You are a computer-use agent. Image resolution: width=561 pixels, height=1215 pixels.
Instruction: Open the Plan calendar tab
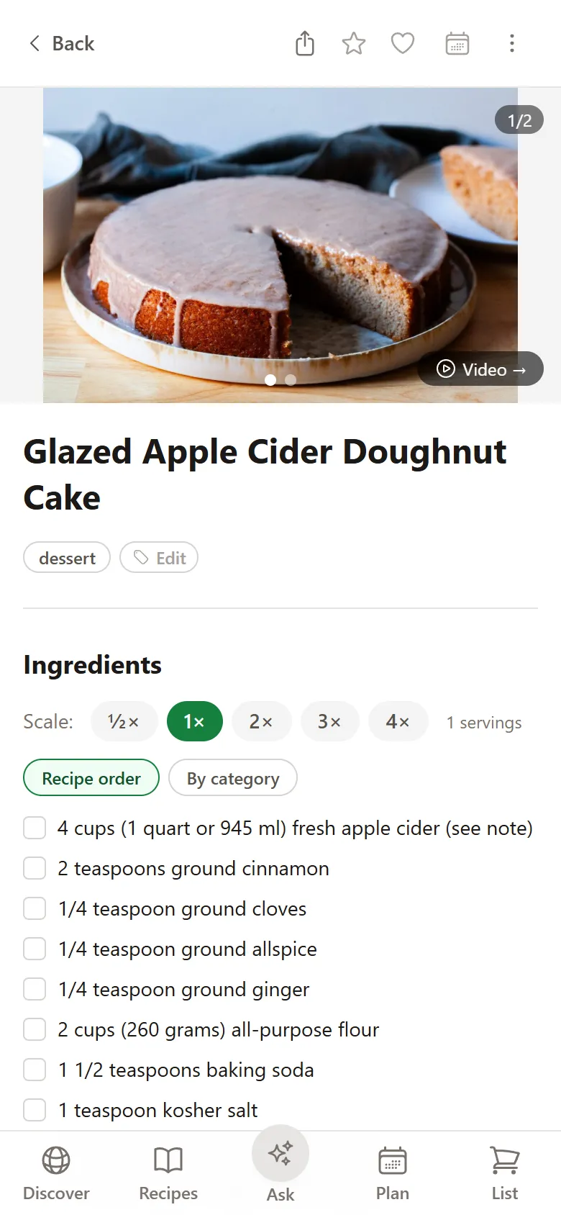tap(392, 1170)
